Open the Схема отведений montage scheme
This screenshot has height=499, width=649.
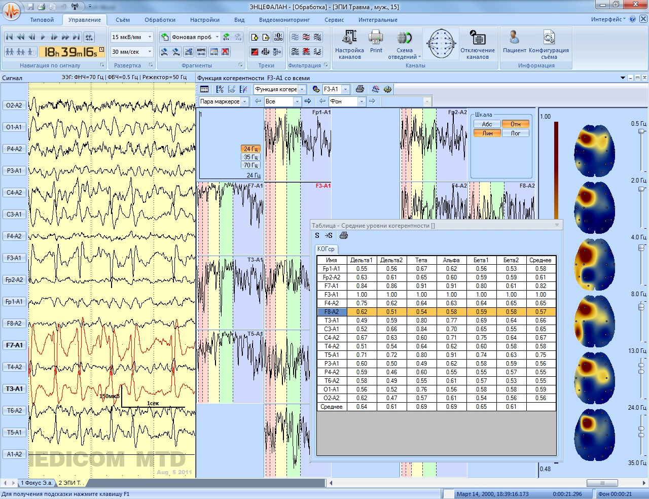tap(404, 45)
